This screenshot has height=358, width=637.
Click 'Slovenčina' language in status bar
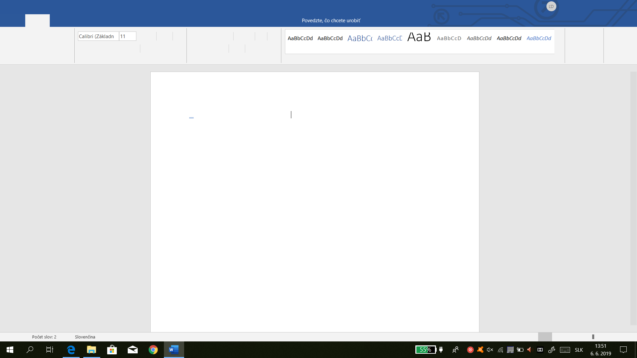pyautogui.click(x=85, y=337)
